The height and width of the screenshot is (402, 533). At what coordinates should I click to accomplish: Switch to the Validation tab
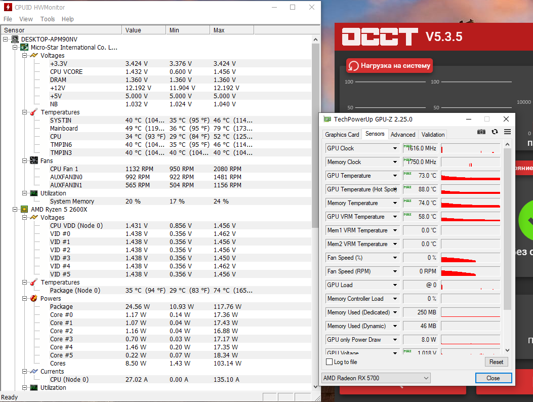click(433, 134)
